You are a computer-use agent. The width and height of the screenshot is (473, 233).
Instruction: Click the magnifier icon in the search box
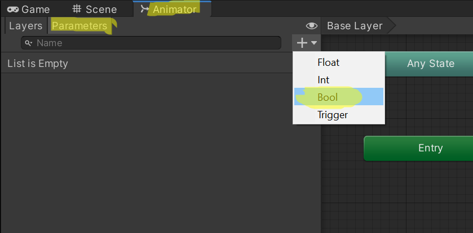click(28, 43)
